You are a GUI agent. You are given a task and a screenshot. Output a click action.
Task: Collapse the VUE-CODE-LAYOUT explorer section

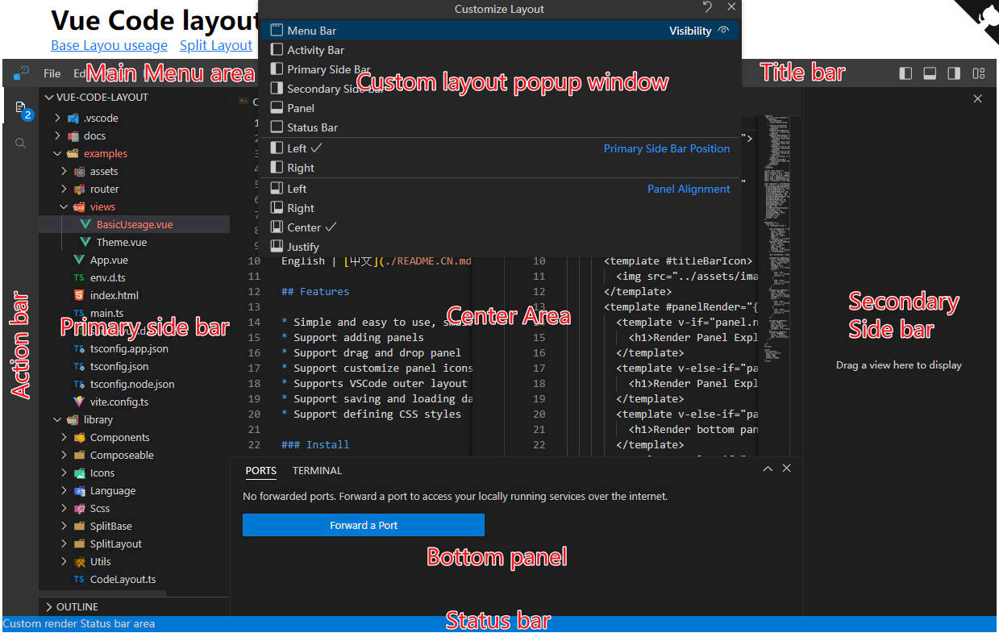135,97
